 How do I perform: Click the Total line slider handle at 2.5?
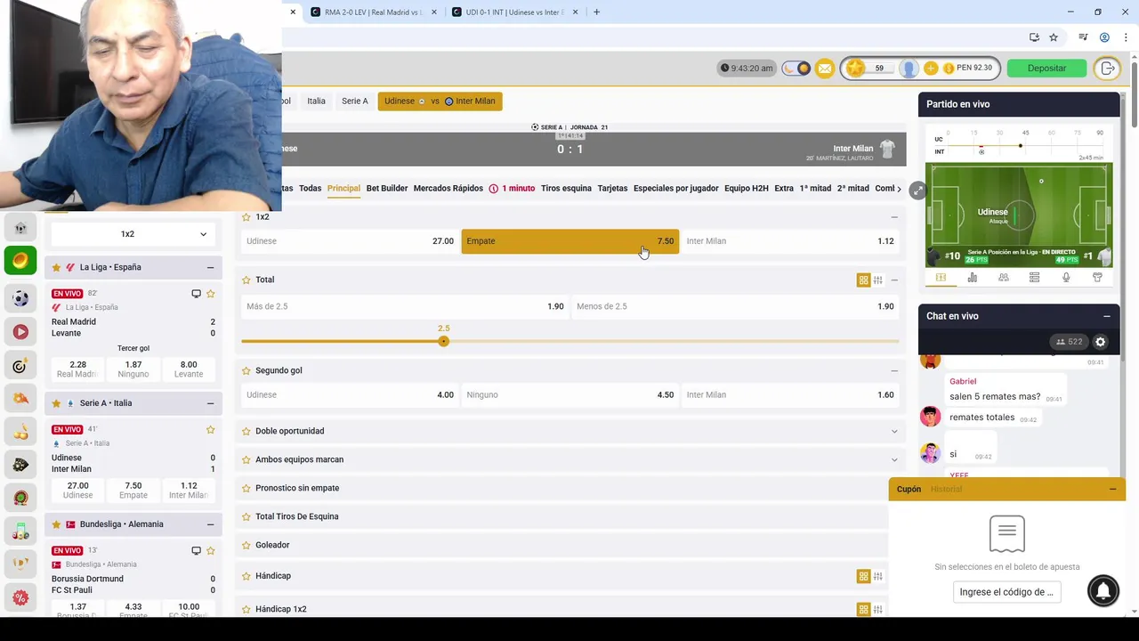443,342
